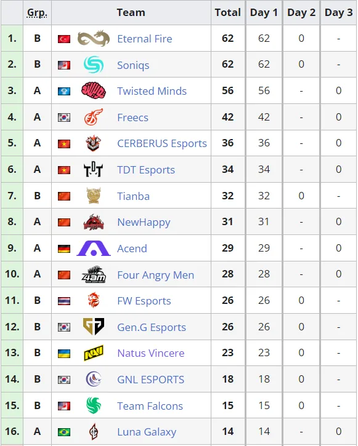Screen dimensions: 358x446
Task: Click the TDT Esports logo
Action: 94,169
